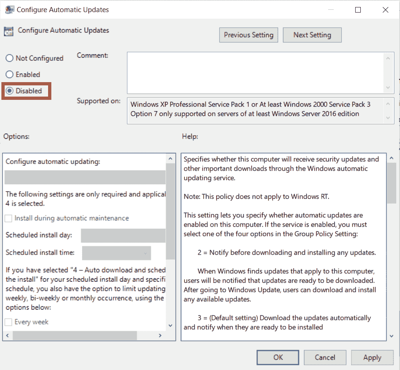
Task: Click the Cancel button
Action: (325, 357)
